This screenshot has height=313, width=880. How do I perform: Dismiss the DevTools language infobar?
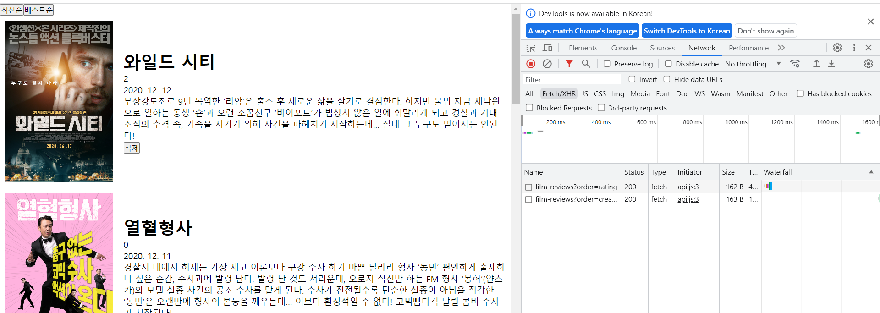(871, 22)
